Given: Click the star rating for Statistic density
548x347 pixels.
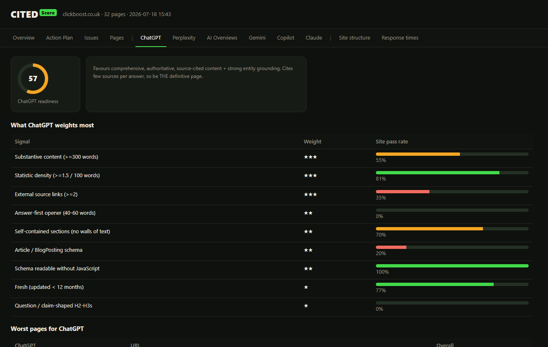Looking at the screenshot, I should pos(310,176).
